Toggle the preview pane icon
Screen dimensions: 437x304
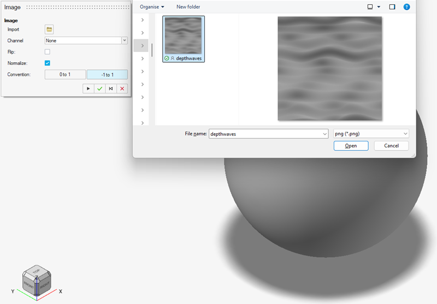[392, 7]
